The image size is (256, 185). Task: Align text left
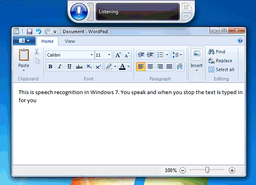tap(141, 67)
